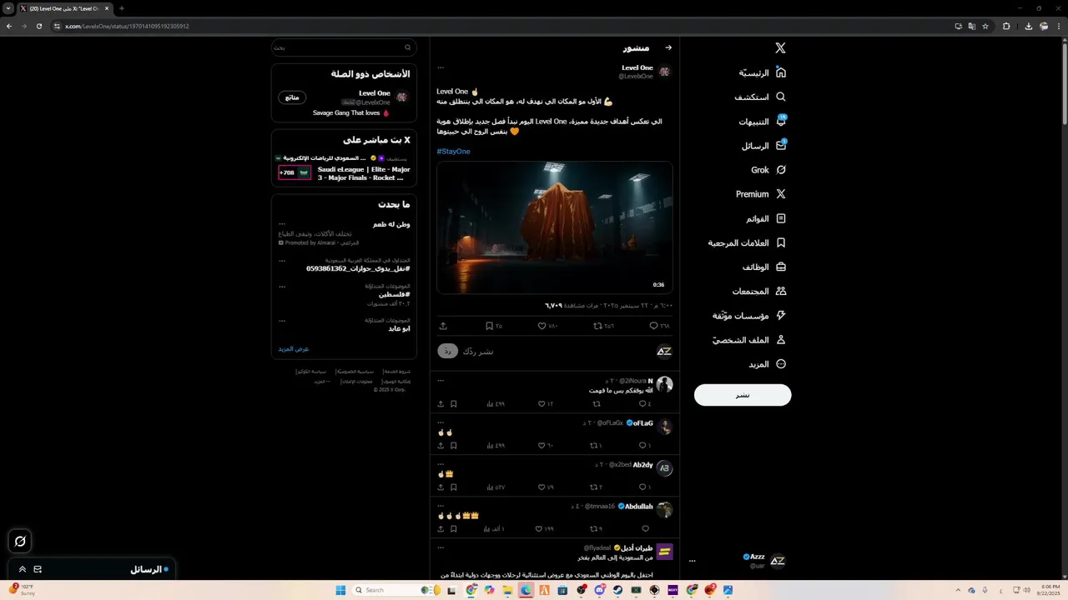Open مؤسسات موثّقة verified orgs
This screenshot has width=1068, height=600.
pos(749,315)
